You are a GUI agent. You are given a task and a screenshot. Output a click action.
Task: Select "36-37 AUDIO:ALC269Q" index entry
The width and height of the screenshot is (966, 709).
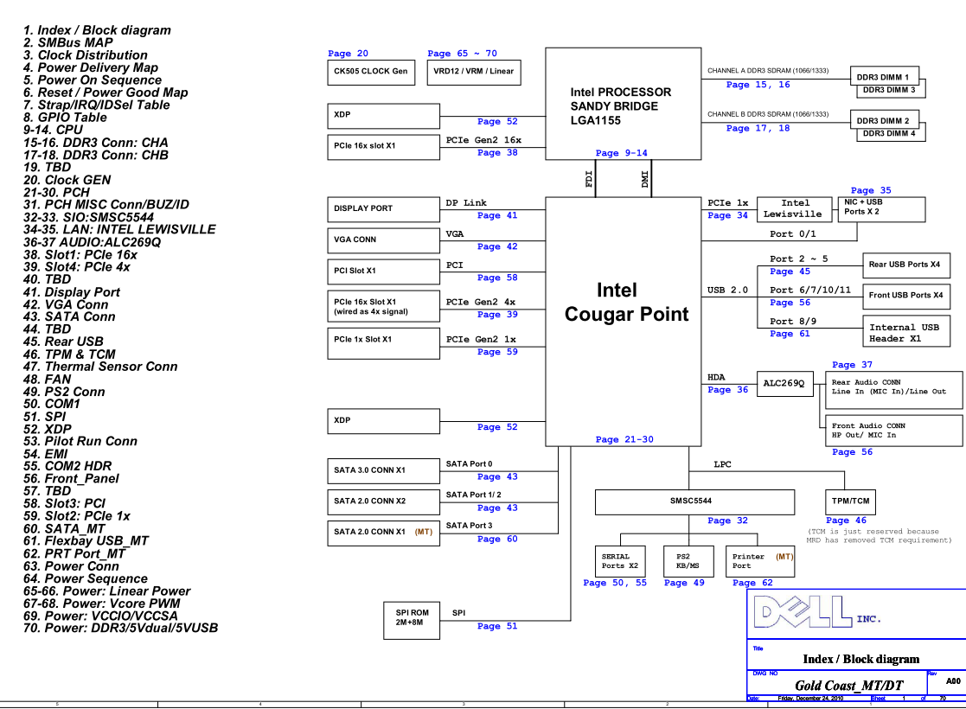click(x=92, y=242)
